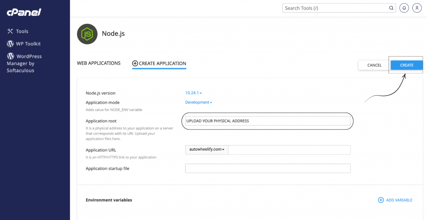The image size is (427, 220).
Task: Click the Add Variable plus icon
Action: point(381,200)
